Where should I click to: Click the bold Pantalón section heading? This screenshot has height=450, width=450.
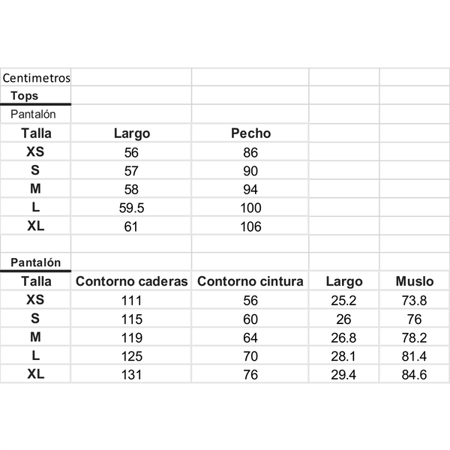[x=35, y=262]
